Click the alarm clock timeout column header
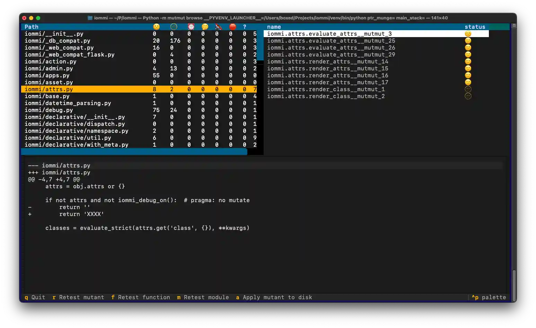Image resolution: width=536 pixels, height=328 pixels. click(191, 27)
